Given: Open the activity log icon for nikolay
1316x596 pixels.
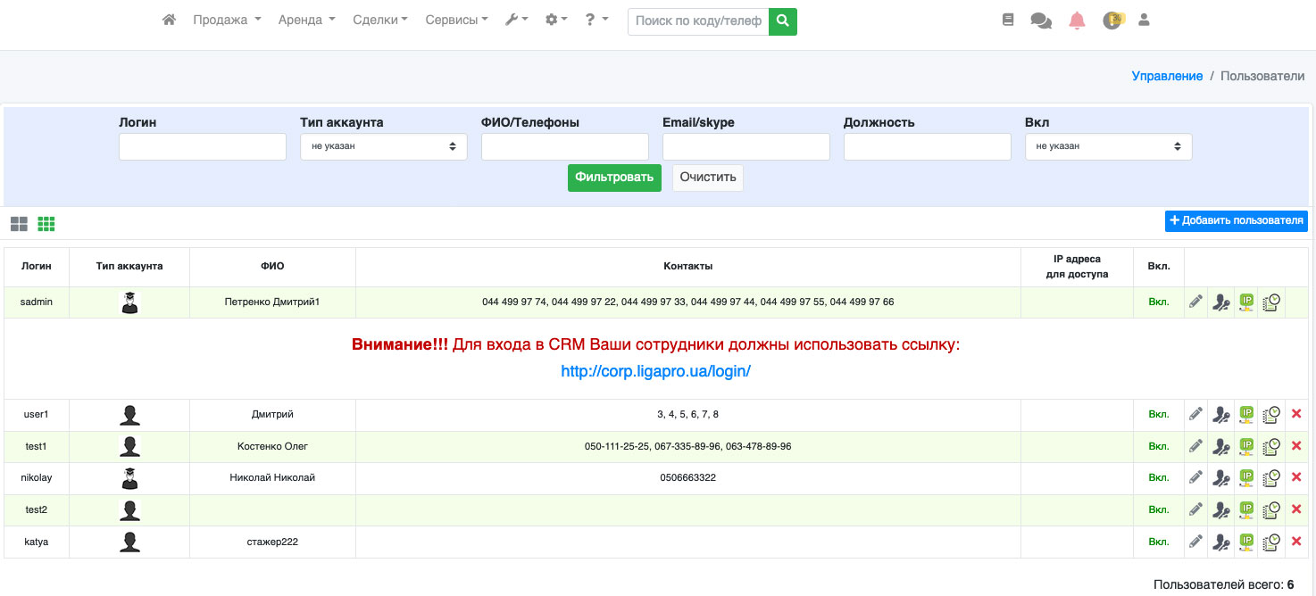Looking at the screenshot, I should pyautogui.click(x=1271, y=478).
